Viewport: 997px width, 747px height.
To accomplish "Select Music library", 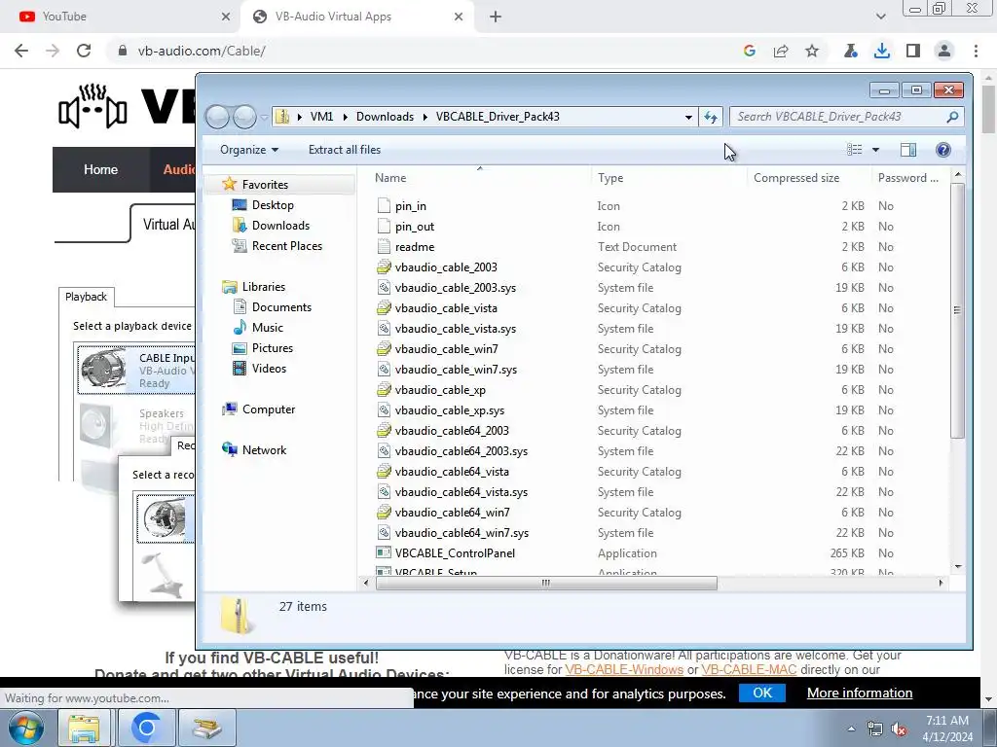I will 267,328.
